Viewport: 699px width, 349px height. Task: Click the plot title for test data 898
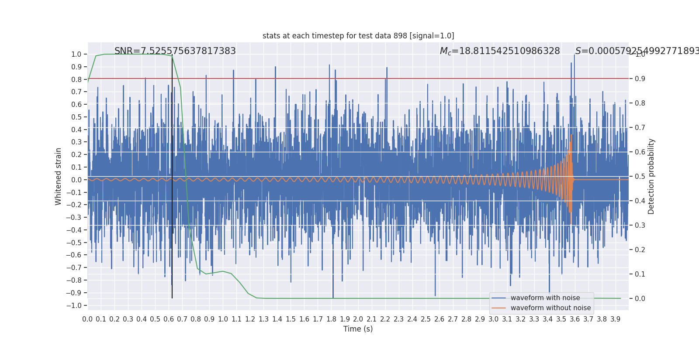tap(358, 36)
